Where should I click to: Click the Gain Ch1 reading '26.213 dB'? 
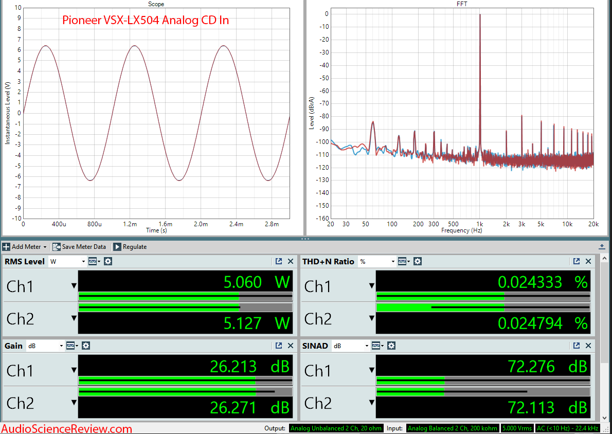pyautogui.click(x=250, y=366)
